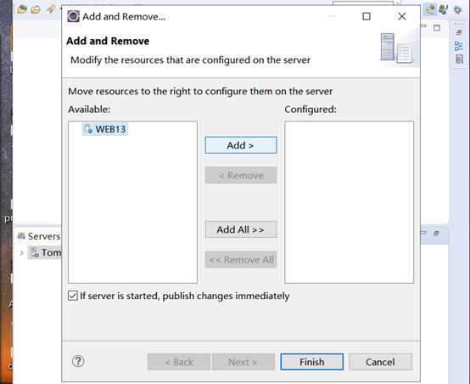This screenshot has height=384, width=470.
Task: Open the Java EE perspective icon
Action: pyautogui.click(x=430, y=9)
